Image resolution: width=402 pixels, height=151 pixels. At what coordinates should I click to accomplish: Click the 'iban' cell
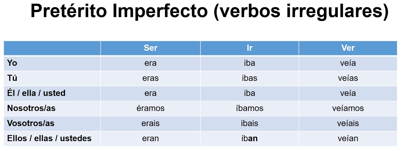coord(249,138)
